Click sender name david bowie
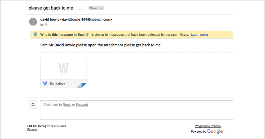Viewport: 265px width, 139px height. (x=50, y=20)
